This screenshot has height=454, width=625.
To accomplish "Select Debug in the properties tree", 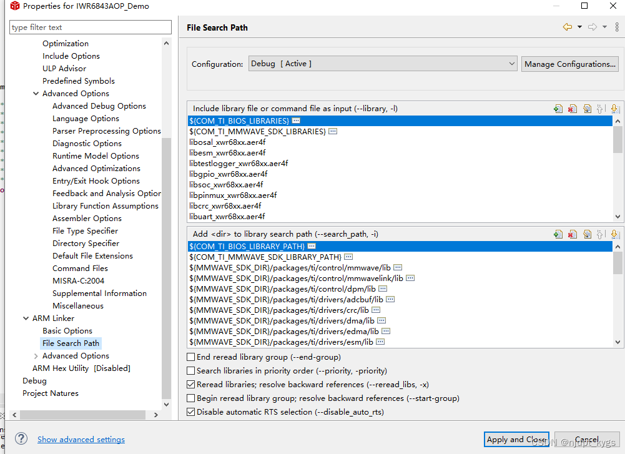I will click(x=34, y=381).
